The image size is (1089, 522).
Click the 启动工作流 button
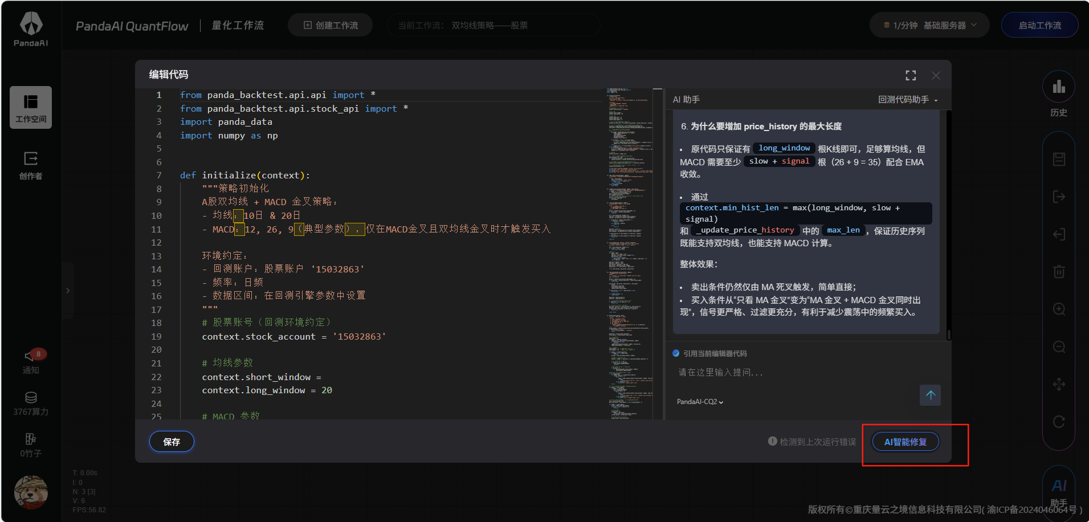coord(1039,25)
